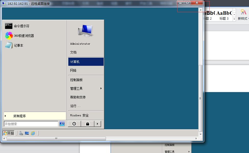Lock the computer with the padlock button
The width and height of the screenshot is (249, 153).
pos(88,124)
